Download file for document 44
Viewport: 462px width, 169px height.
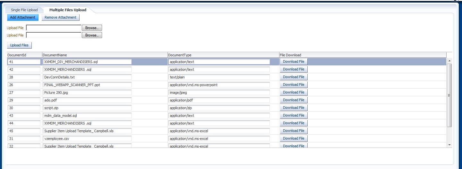(x=294, y=123)
